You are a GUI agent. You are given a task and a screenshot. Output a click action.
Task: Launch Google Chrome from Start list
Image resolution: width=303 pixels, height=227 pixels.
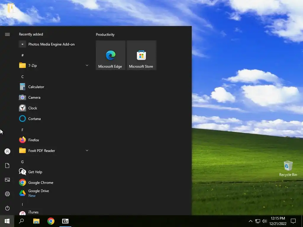point(54,182)
